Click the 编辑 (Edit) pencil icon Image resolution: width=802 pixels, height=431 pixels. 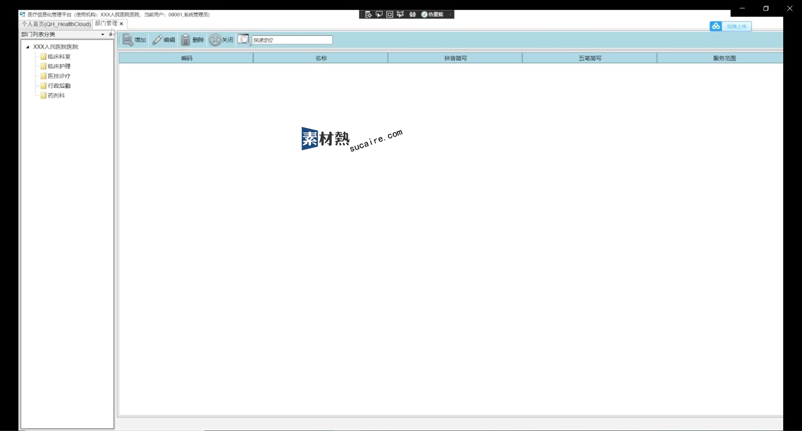pos(157,40)
